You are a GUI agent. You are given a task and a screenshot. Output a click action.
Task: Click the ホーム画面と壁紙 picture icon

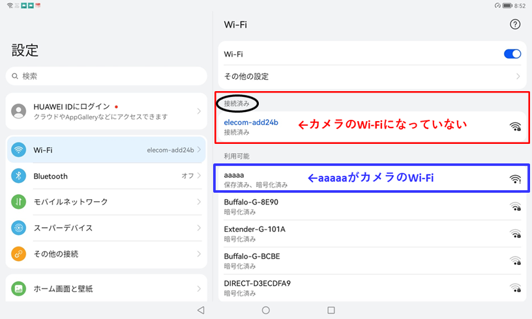(19, 288)
